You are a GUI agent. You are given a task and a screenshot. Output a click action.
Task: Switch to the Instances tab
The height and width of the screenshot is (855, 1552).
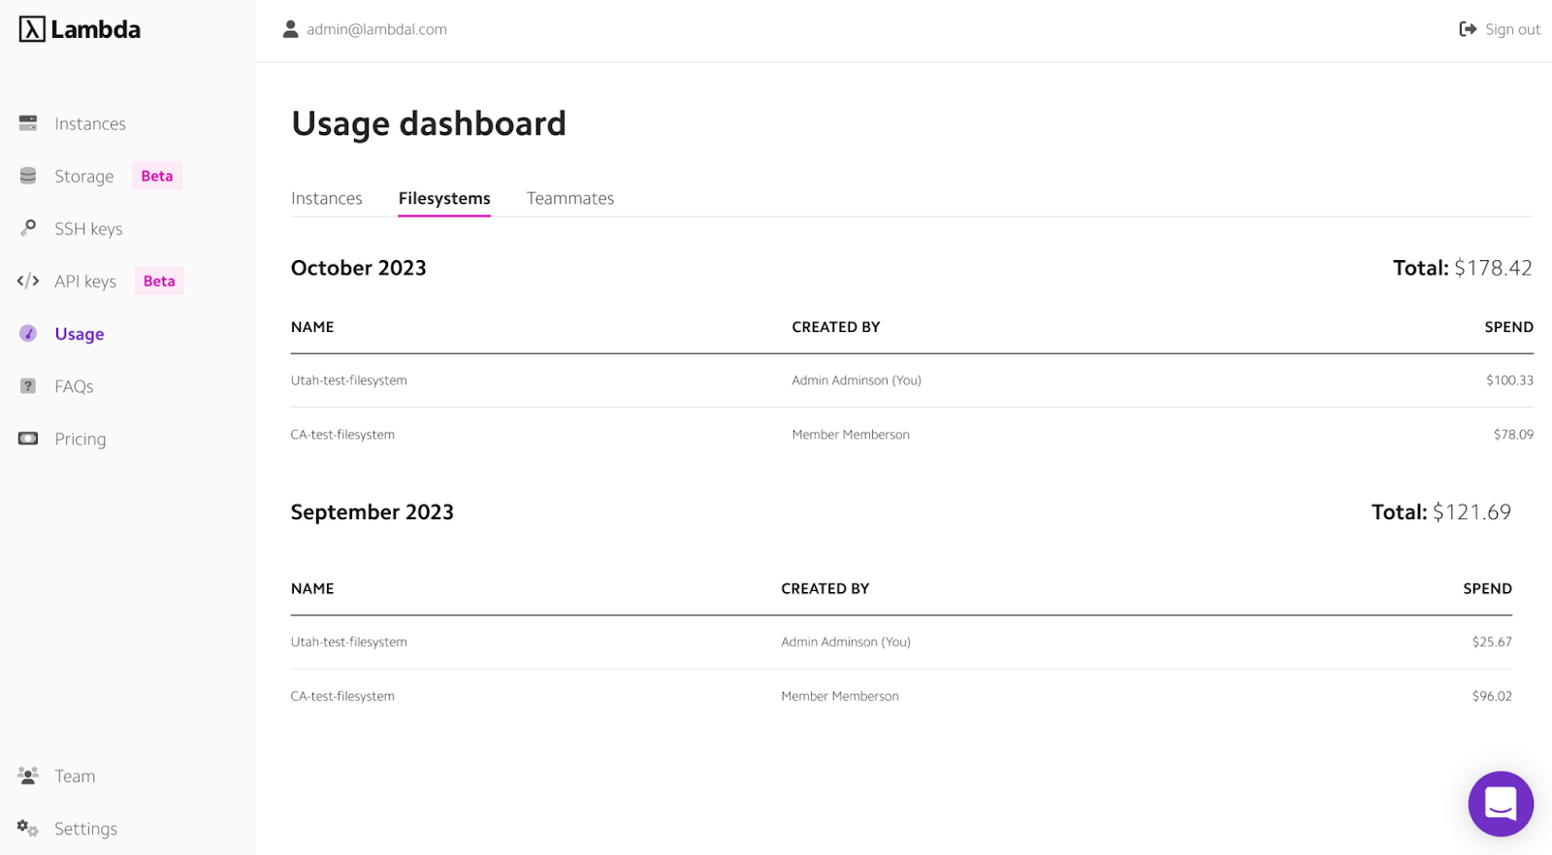pos(326,198)
